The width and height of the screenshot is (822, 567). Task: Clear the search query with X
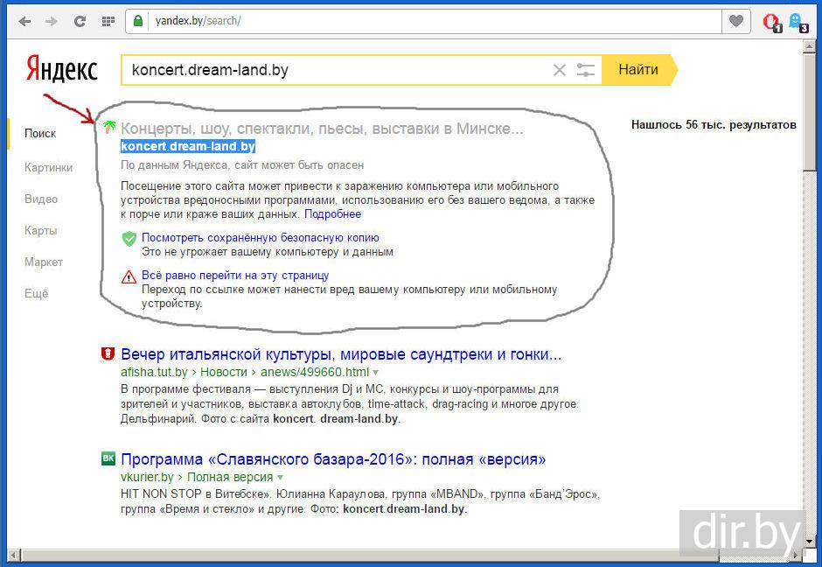[x=560, y=70]
